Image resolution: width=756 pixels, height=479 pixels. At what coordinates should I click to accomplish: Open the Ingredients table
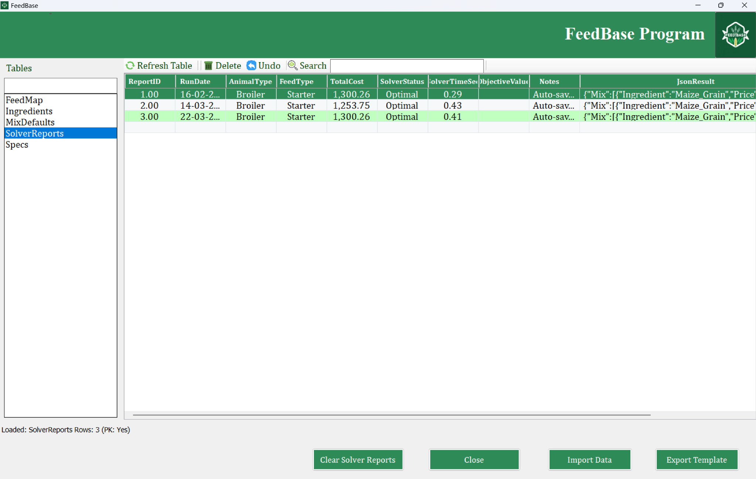click(x=29, y=111)
